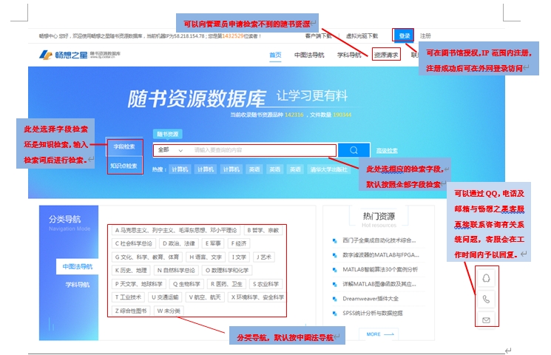
Task: Click the blue 登录 button
Action: coord(404,35)
